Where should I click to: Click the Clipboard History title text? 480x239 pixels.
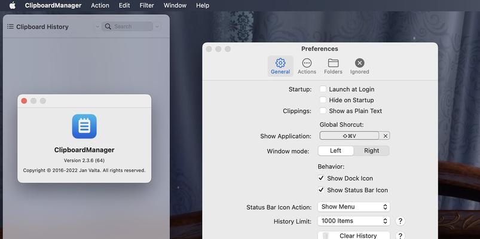point(42,27)
